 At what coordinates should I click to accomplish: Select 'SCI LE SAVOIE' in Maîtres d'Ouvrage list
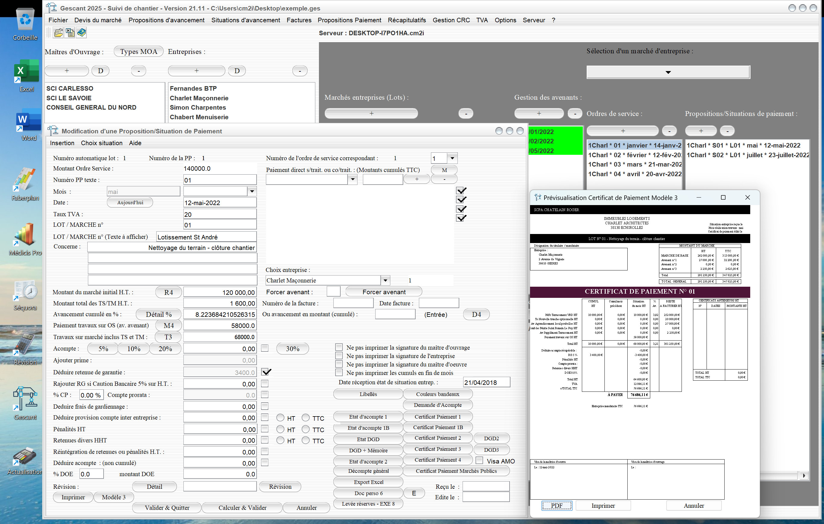coord(69,98)
